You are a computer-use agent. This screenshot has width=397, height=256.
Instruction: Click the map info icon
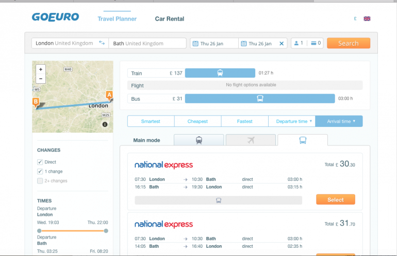click(105, 124)
